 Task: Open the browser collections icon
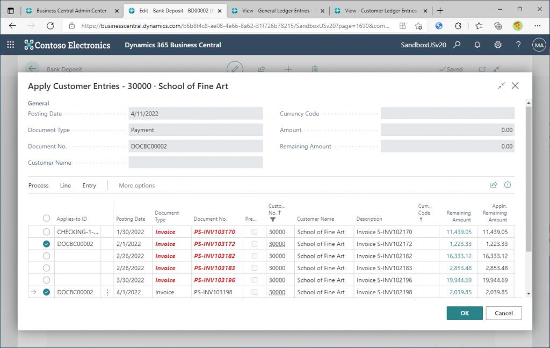[x=498, y=26]
